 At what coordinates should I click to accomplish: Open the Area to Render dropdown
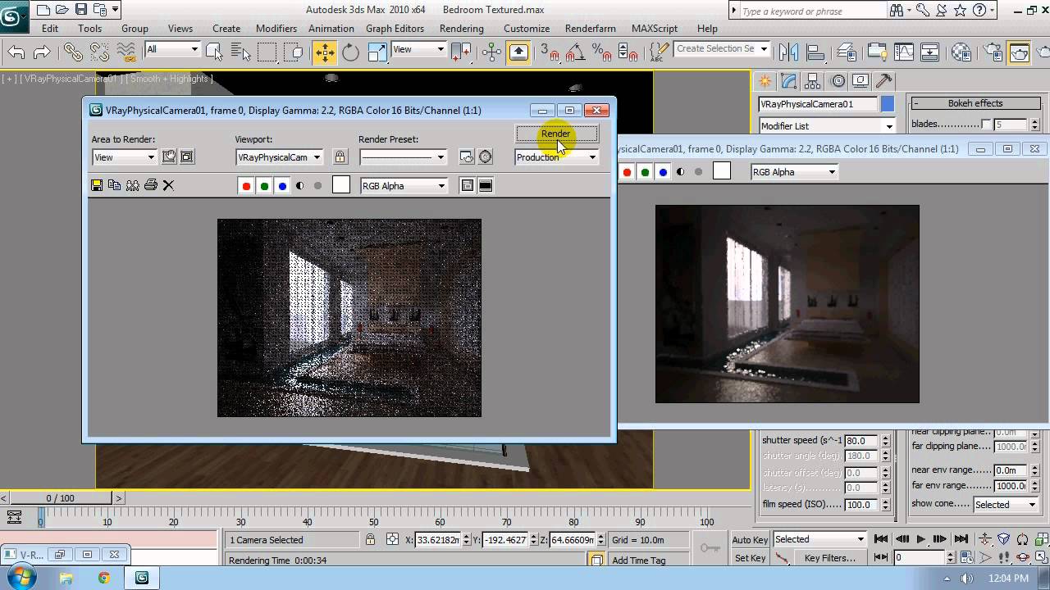click(x=125, y=157)
